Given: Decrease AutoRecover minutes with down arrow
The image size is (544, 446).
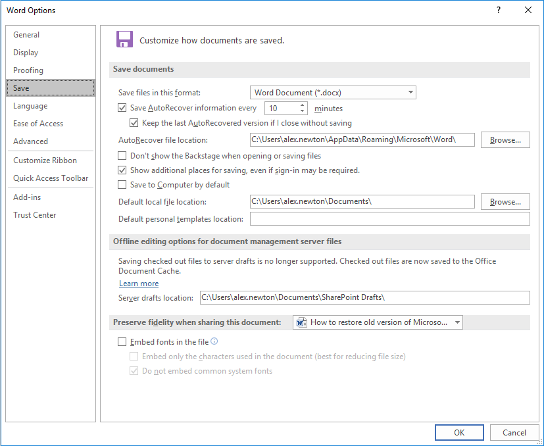Looking at the screenshot, I should [302, 111].
